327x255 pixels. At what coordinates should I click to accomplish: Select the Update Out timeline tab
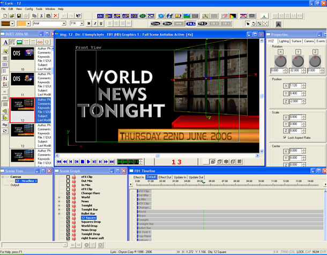pos(196,177)
